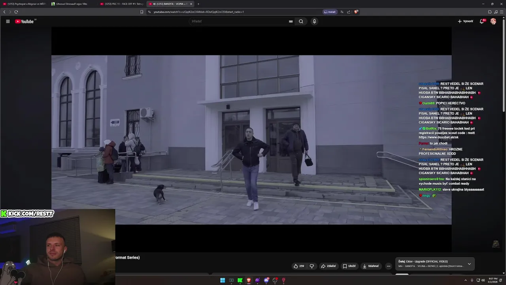Download video with Stiahnuť button
This screenshot has height=285, width=506.
371,266
